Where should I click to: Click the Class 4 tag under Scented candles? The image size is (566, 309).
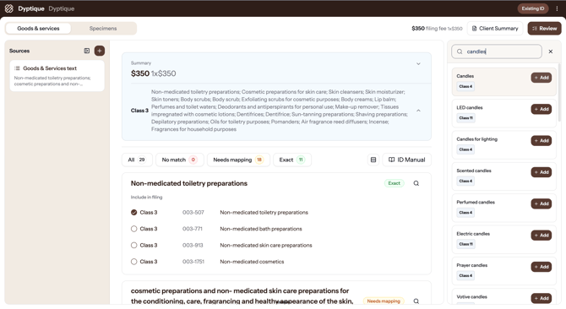[x=465, y=181]
